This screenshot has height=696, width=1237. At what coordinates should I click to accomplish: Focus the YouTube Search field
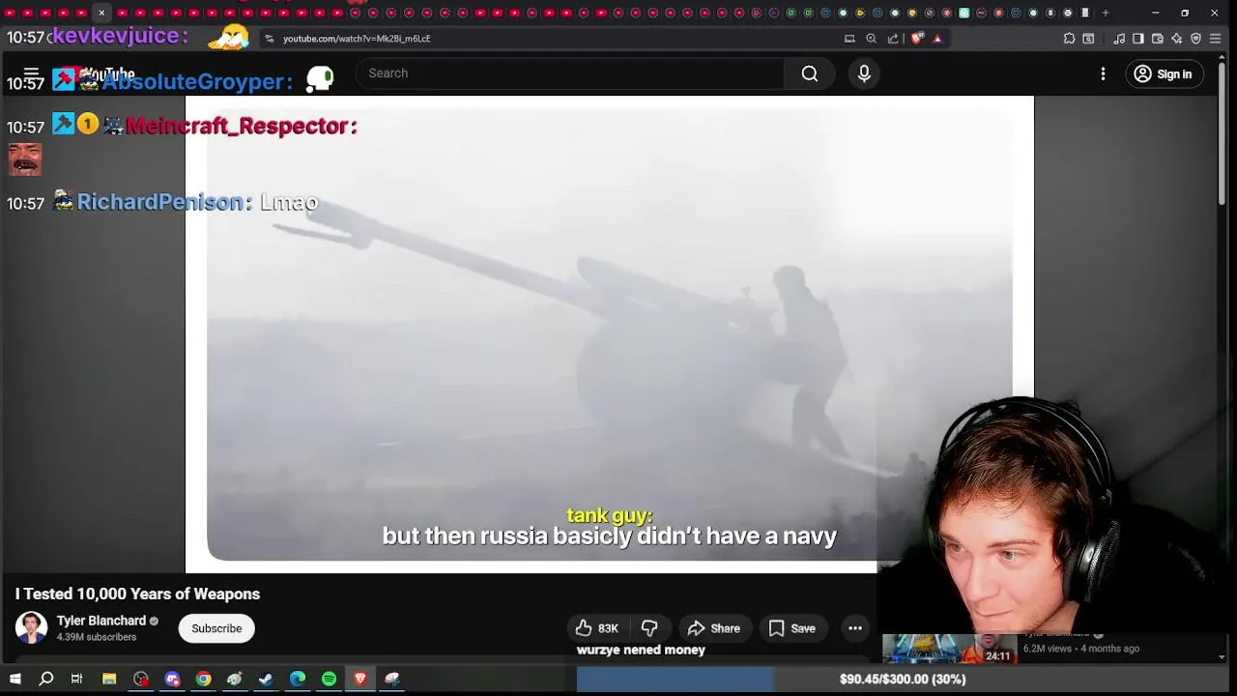(570, 73)
